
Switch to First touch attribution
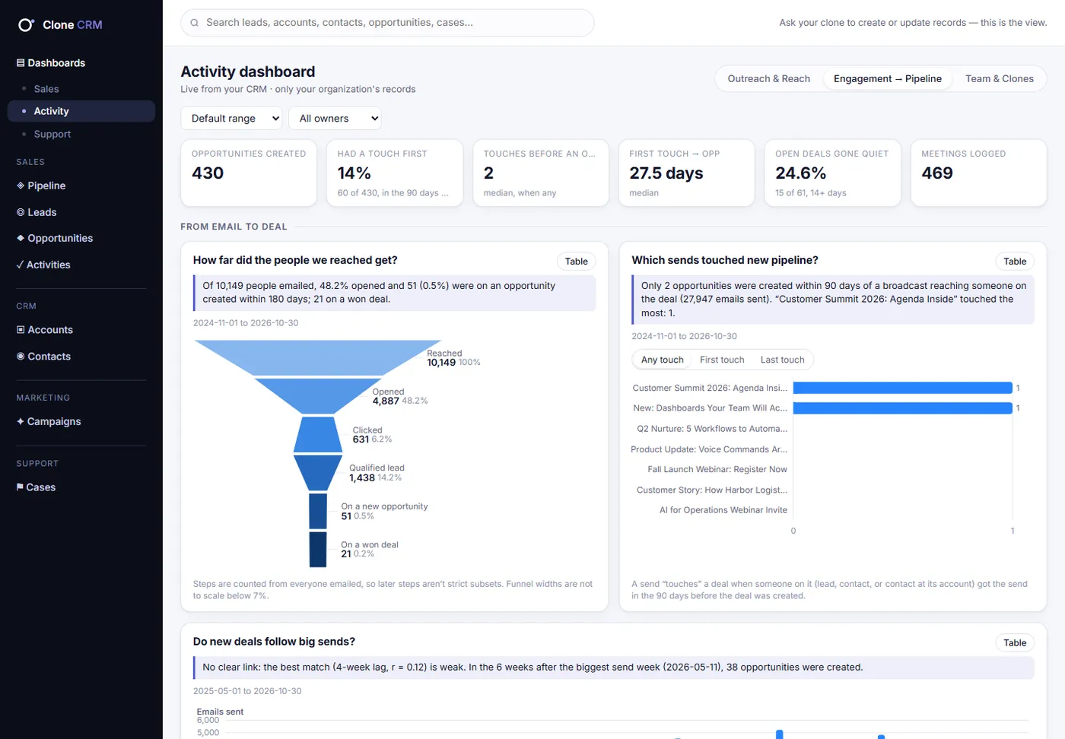(x=722, y=360)
